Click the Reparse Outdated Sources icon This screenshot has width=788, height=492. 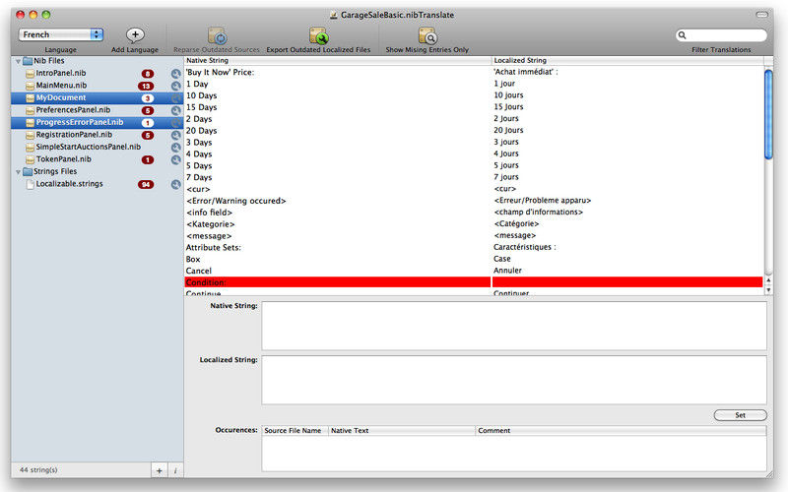coord(217,36)
